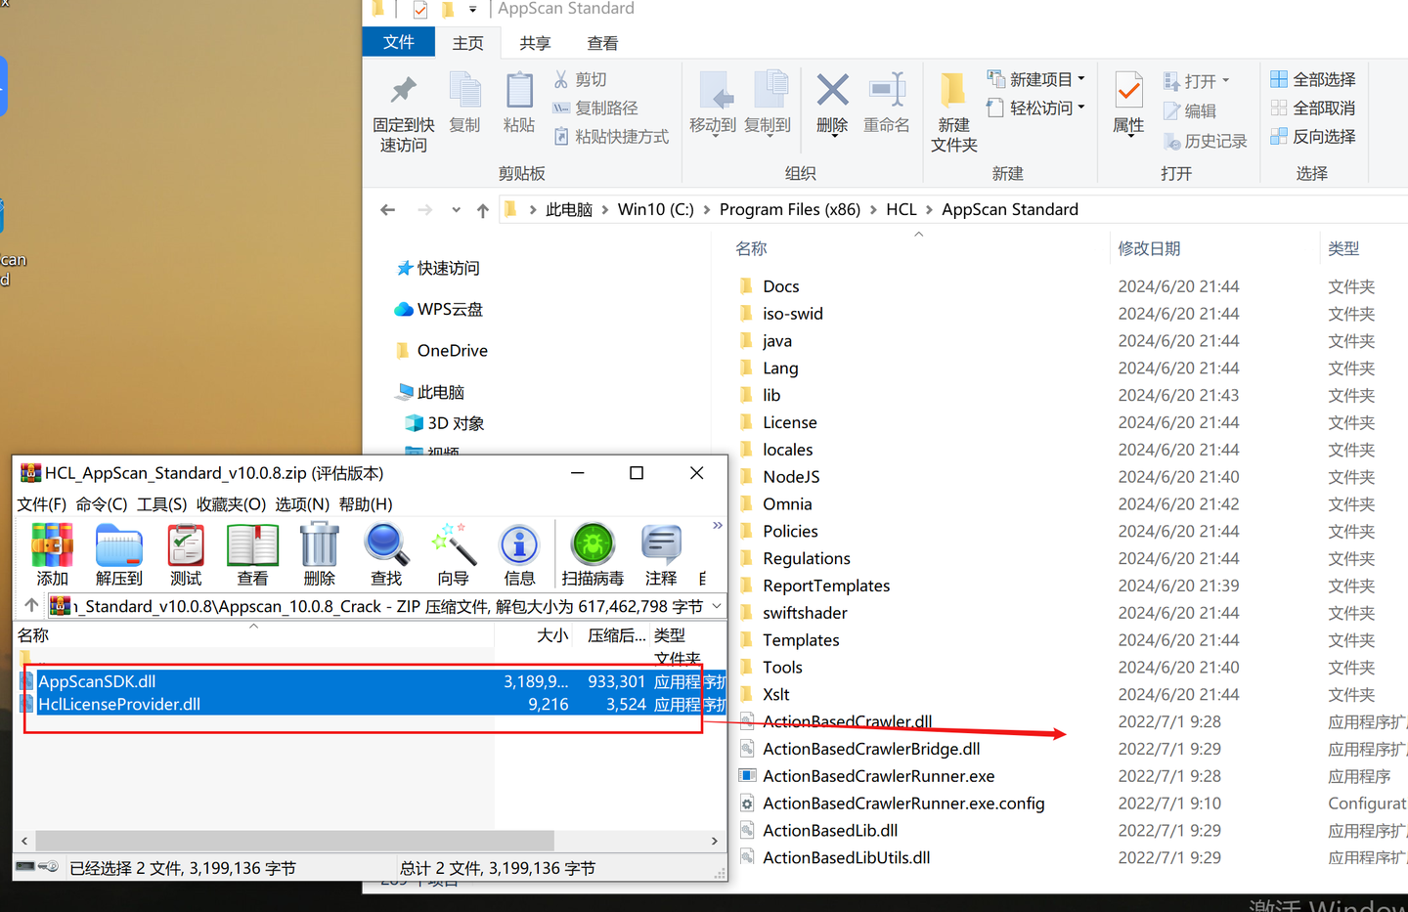Open WinRAR Help (帮助H) menu
This screenshot has height=912, width=1408.
tap(366, 504)
